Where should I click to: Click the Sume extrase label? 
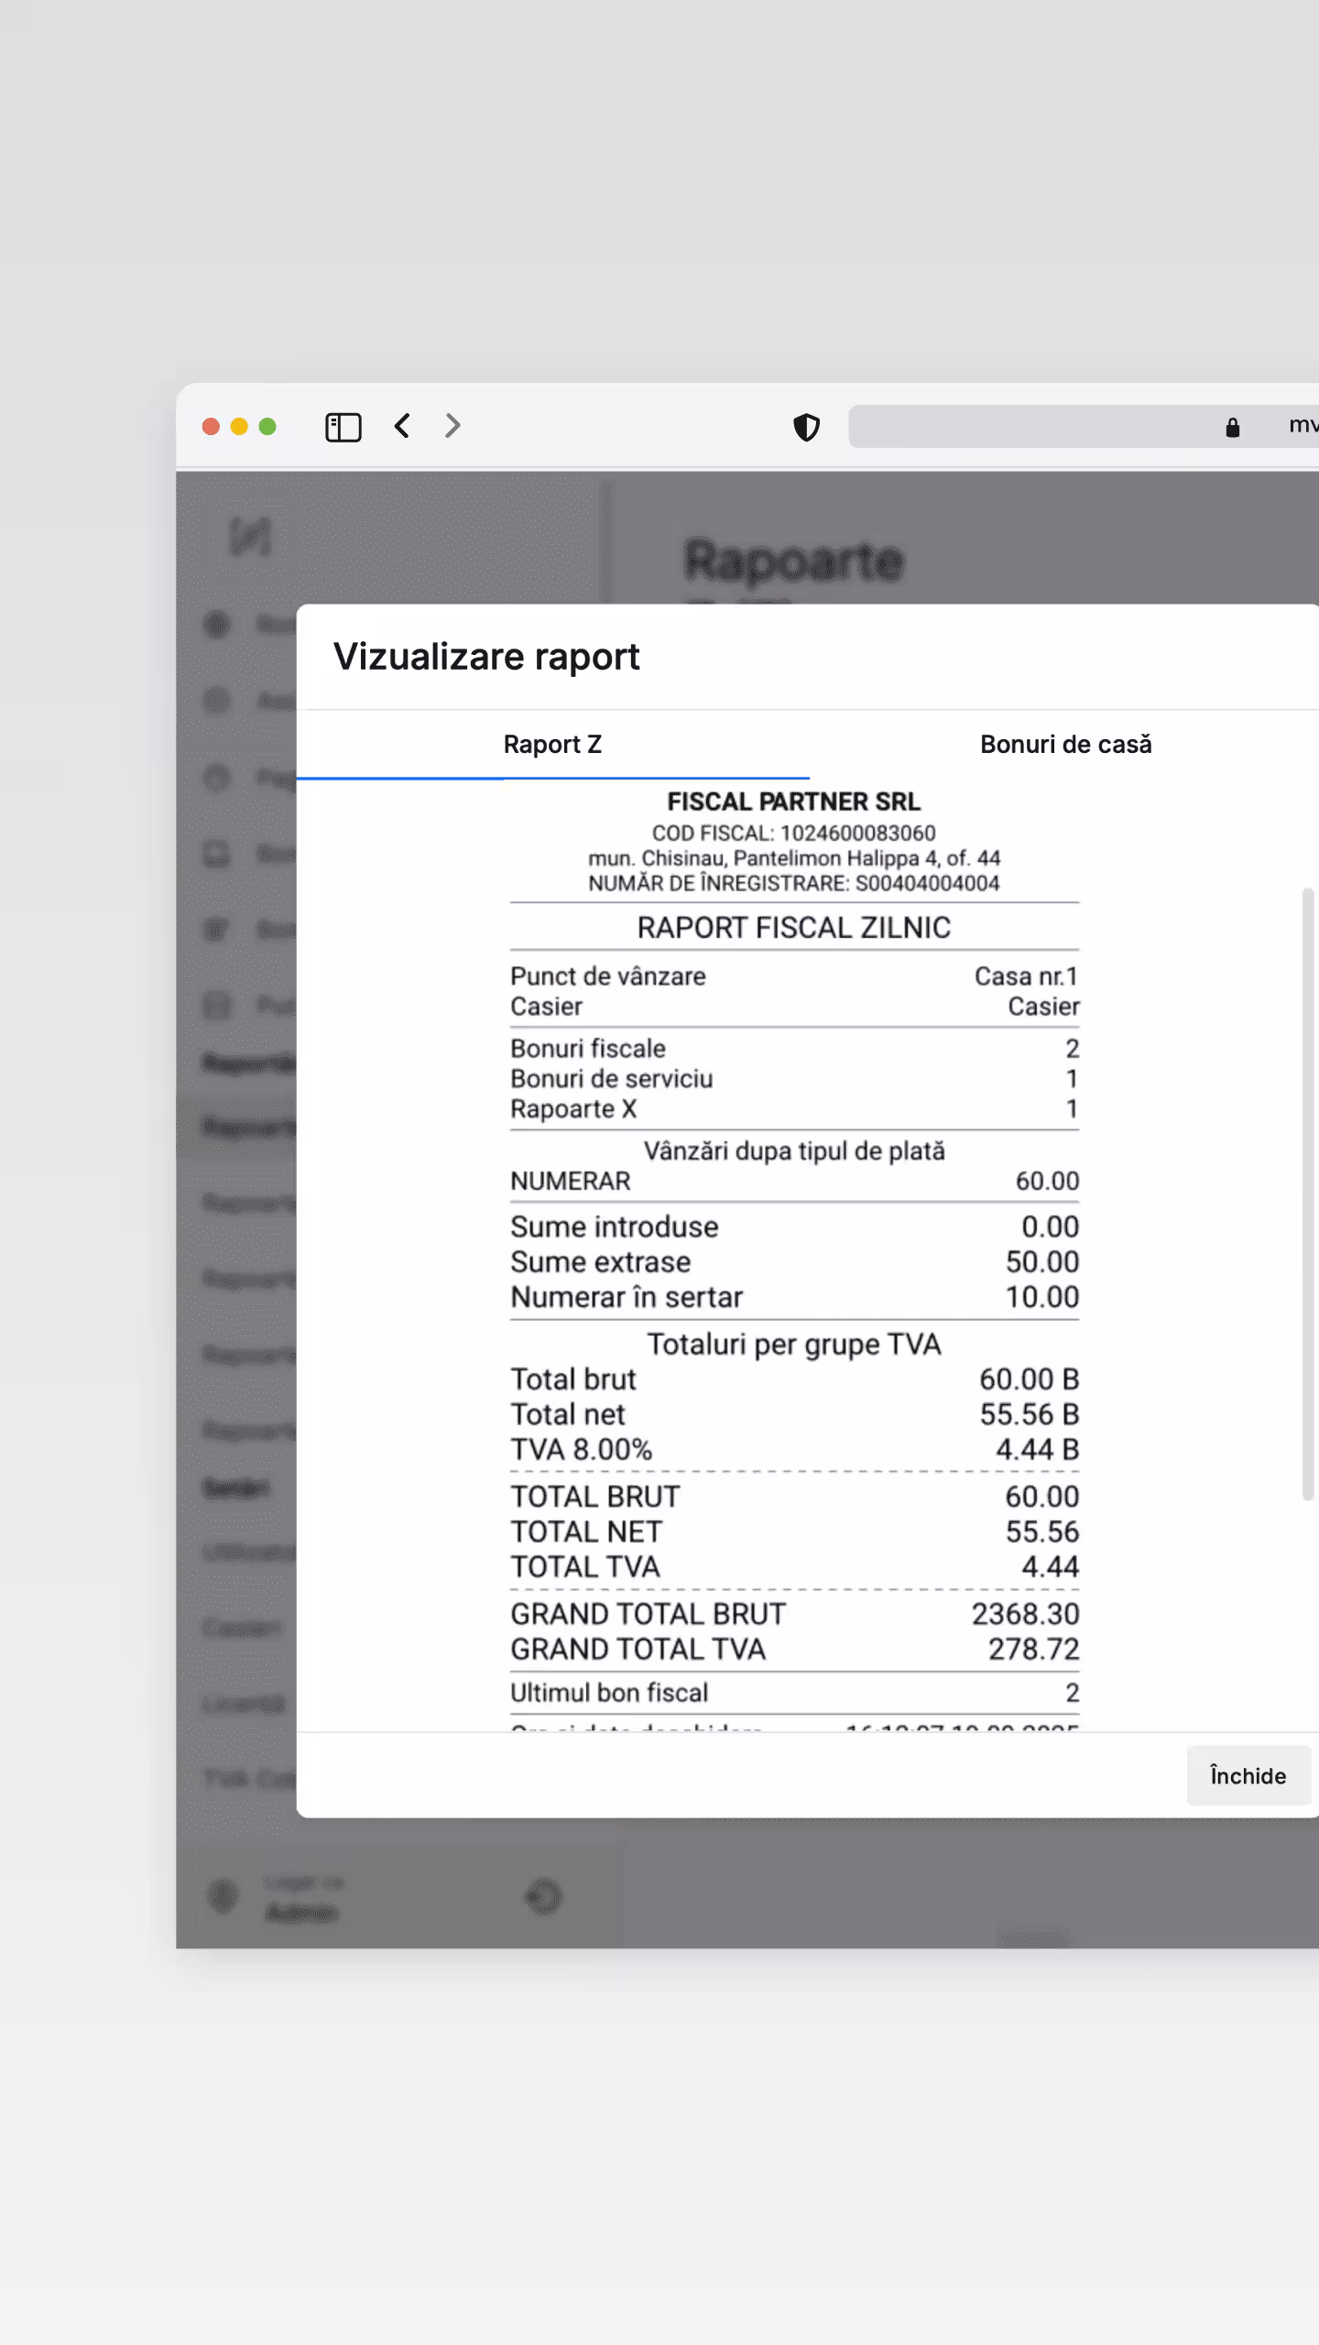(601, 1262)
